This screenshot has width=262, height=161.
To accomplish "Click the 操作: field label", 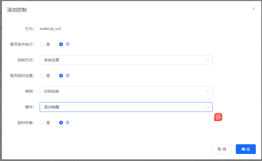I will point(29,107).
